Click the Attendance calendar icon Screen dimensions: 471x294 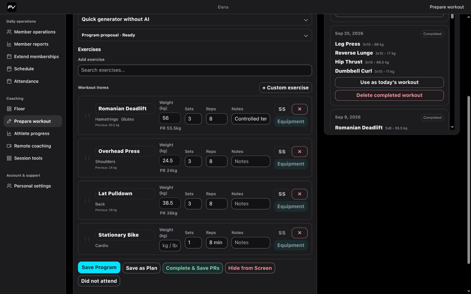click(9, 81)
